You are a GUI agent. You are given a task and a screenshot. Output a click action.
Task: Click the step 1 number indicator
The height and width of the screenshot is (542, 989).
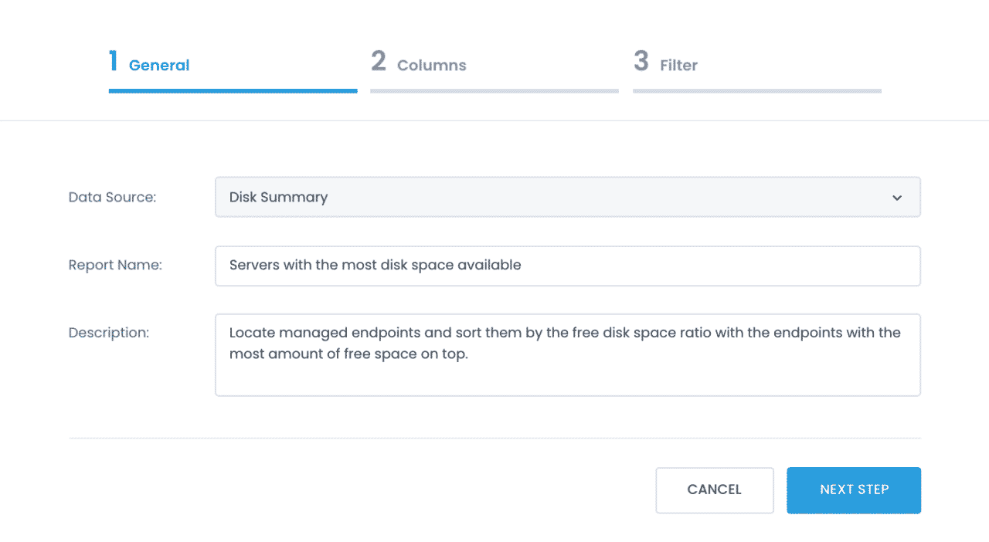[x=113, y=60]
